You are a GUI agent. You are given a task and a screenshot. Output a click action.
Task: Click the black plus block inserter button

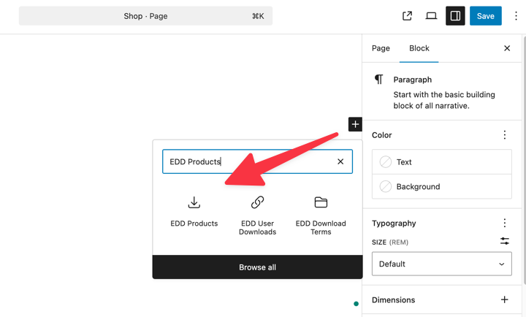tap(355, 124)
